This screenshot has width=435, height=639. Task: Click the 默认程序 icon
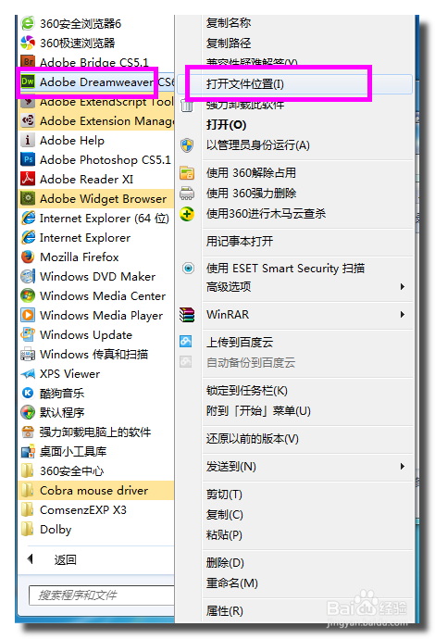pos(28,412)
